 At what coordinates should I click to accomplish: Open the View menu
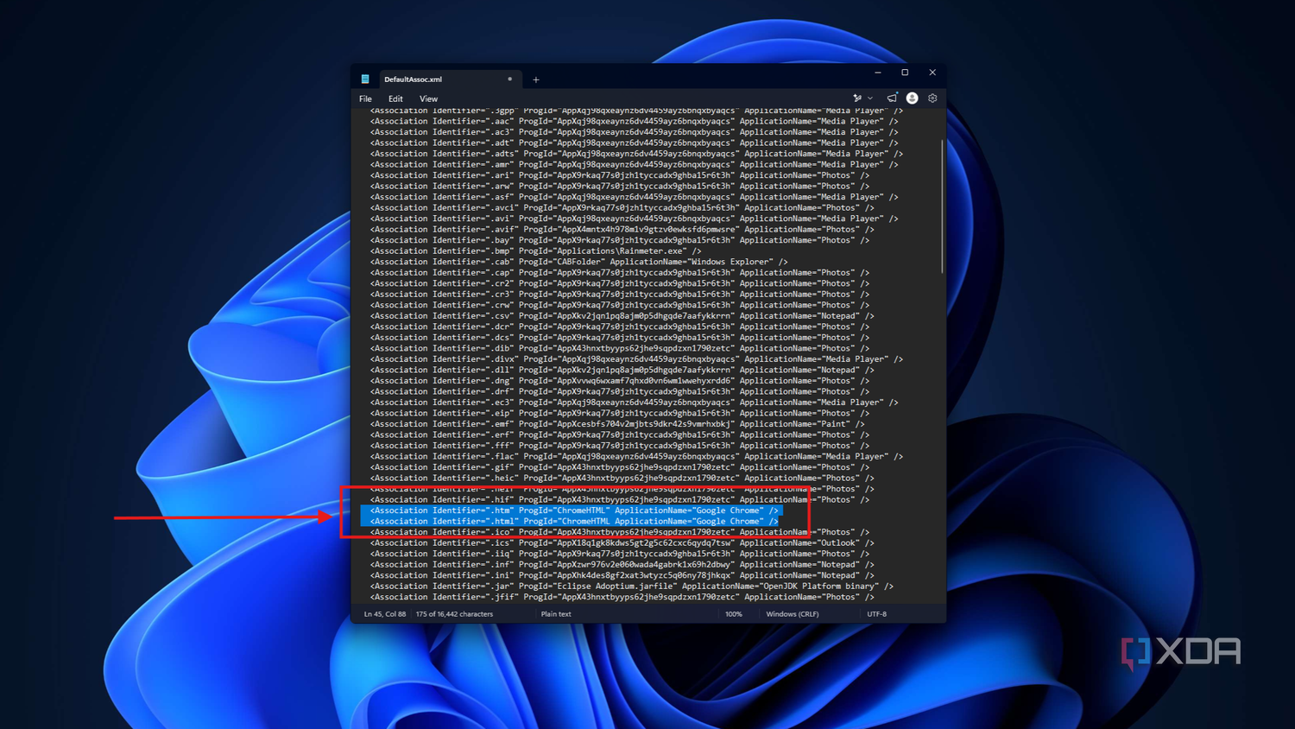pos(428,98)
